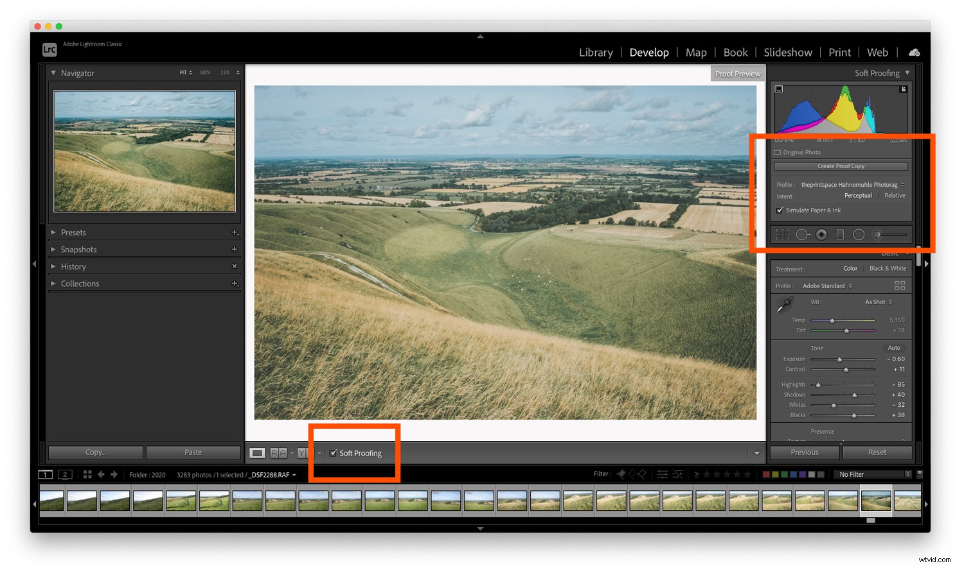Select the Graduated Filter tool
Screen dimensions: 964x566
point(840,234)
